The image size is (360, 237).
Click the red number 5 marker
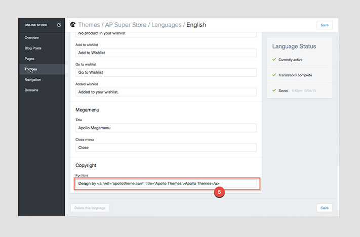(x=219, y=192)
